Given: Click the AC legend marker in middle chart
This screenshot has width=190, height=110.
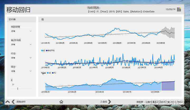Looking at the screenshot, I should (42, 50).
